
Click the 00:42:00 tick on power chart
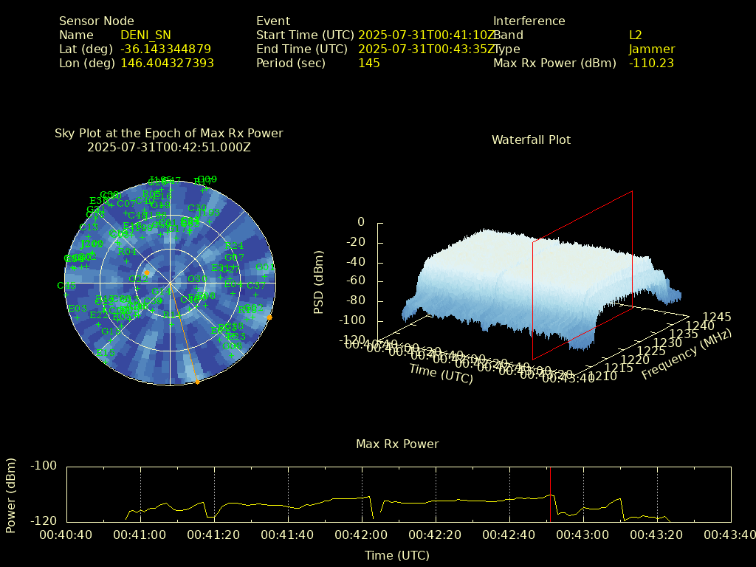tap(362, 521)
